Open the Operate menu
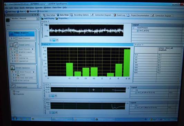Screen dimensions: 184x126 click(x=39, y=8)
